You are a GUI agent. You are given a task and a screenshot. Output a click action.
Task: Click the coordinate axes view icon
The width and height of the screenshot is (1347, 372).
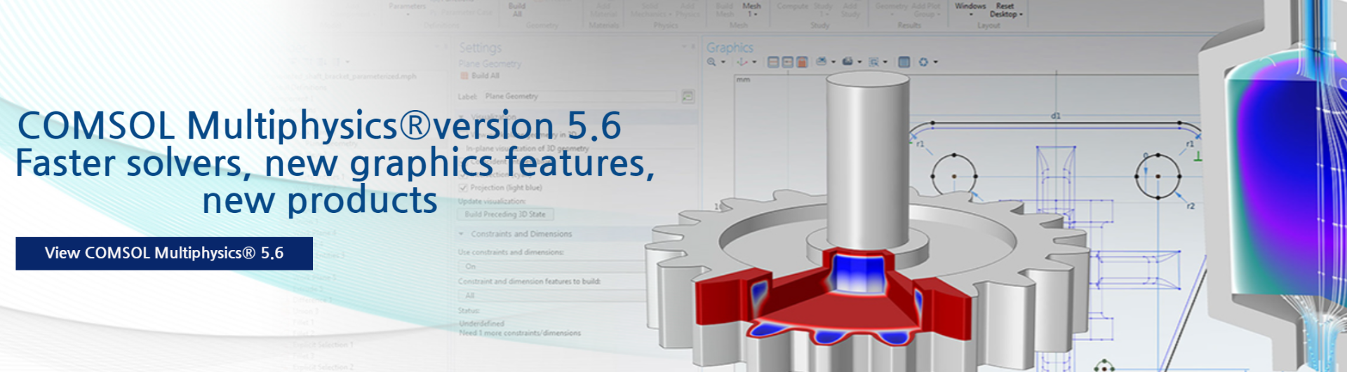tap(742, 62)
